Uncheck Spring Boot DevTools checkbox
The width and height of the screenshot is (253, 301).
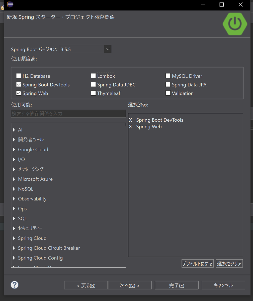pyautogui.click(x=19, y=85)
